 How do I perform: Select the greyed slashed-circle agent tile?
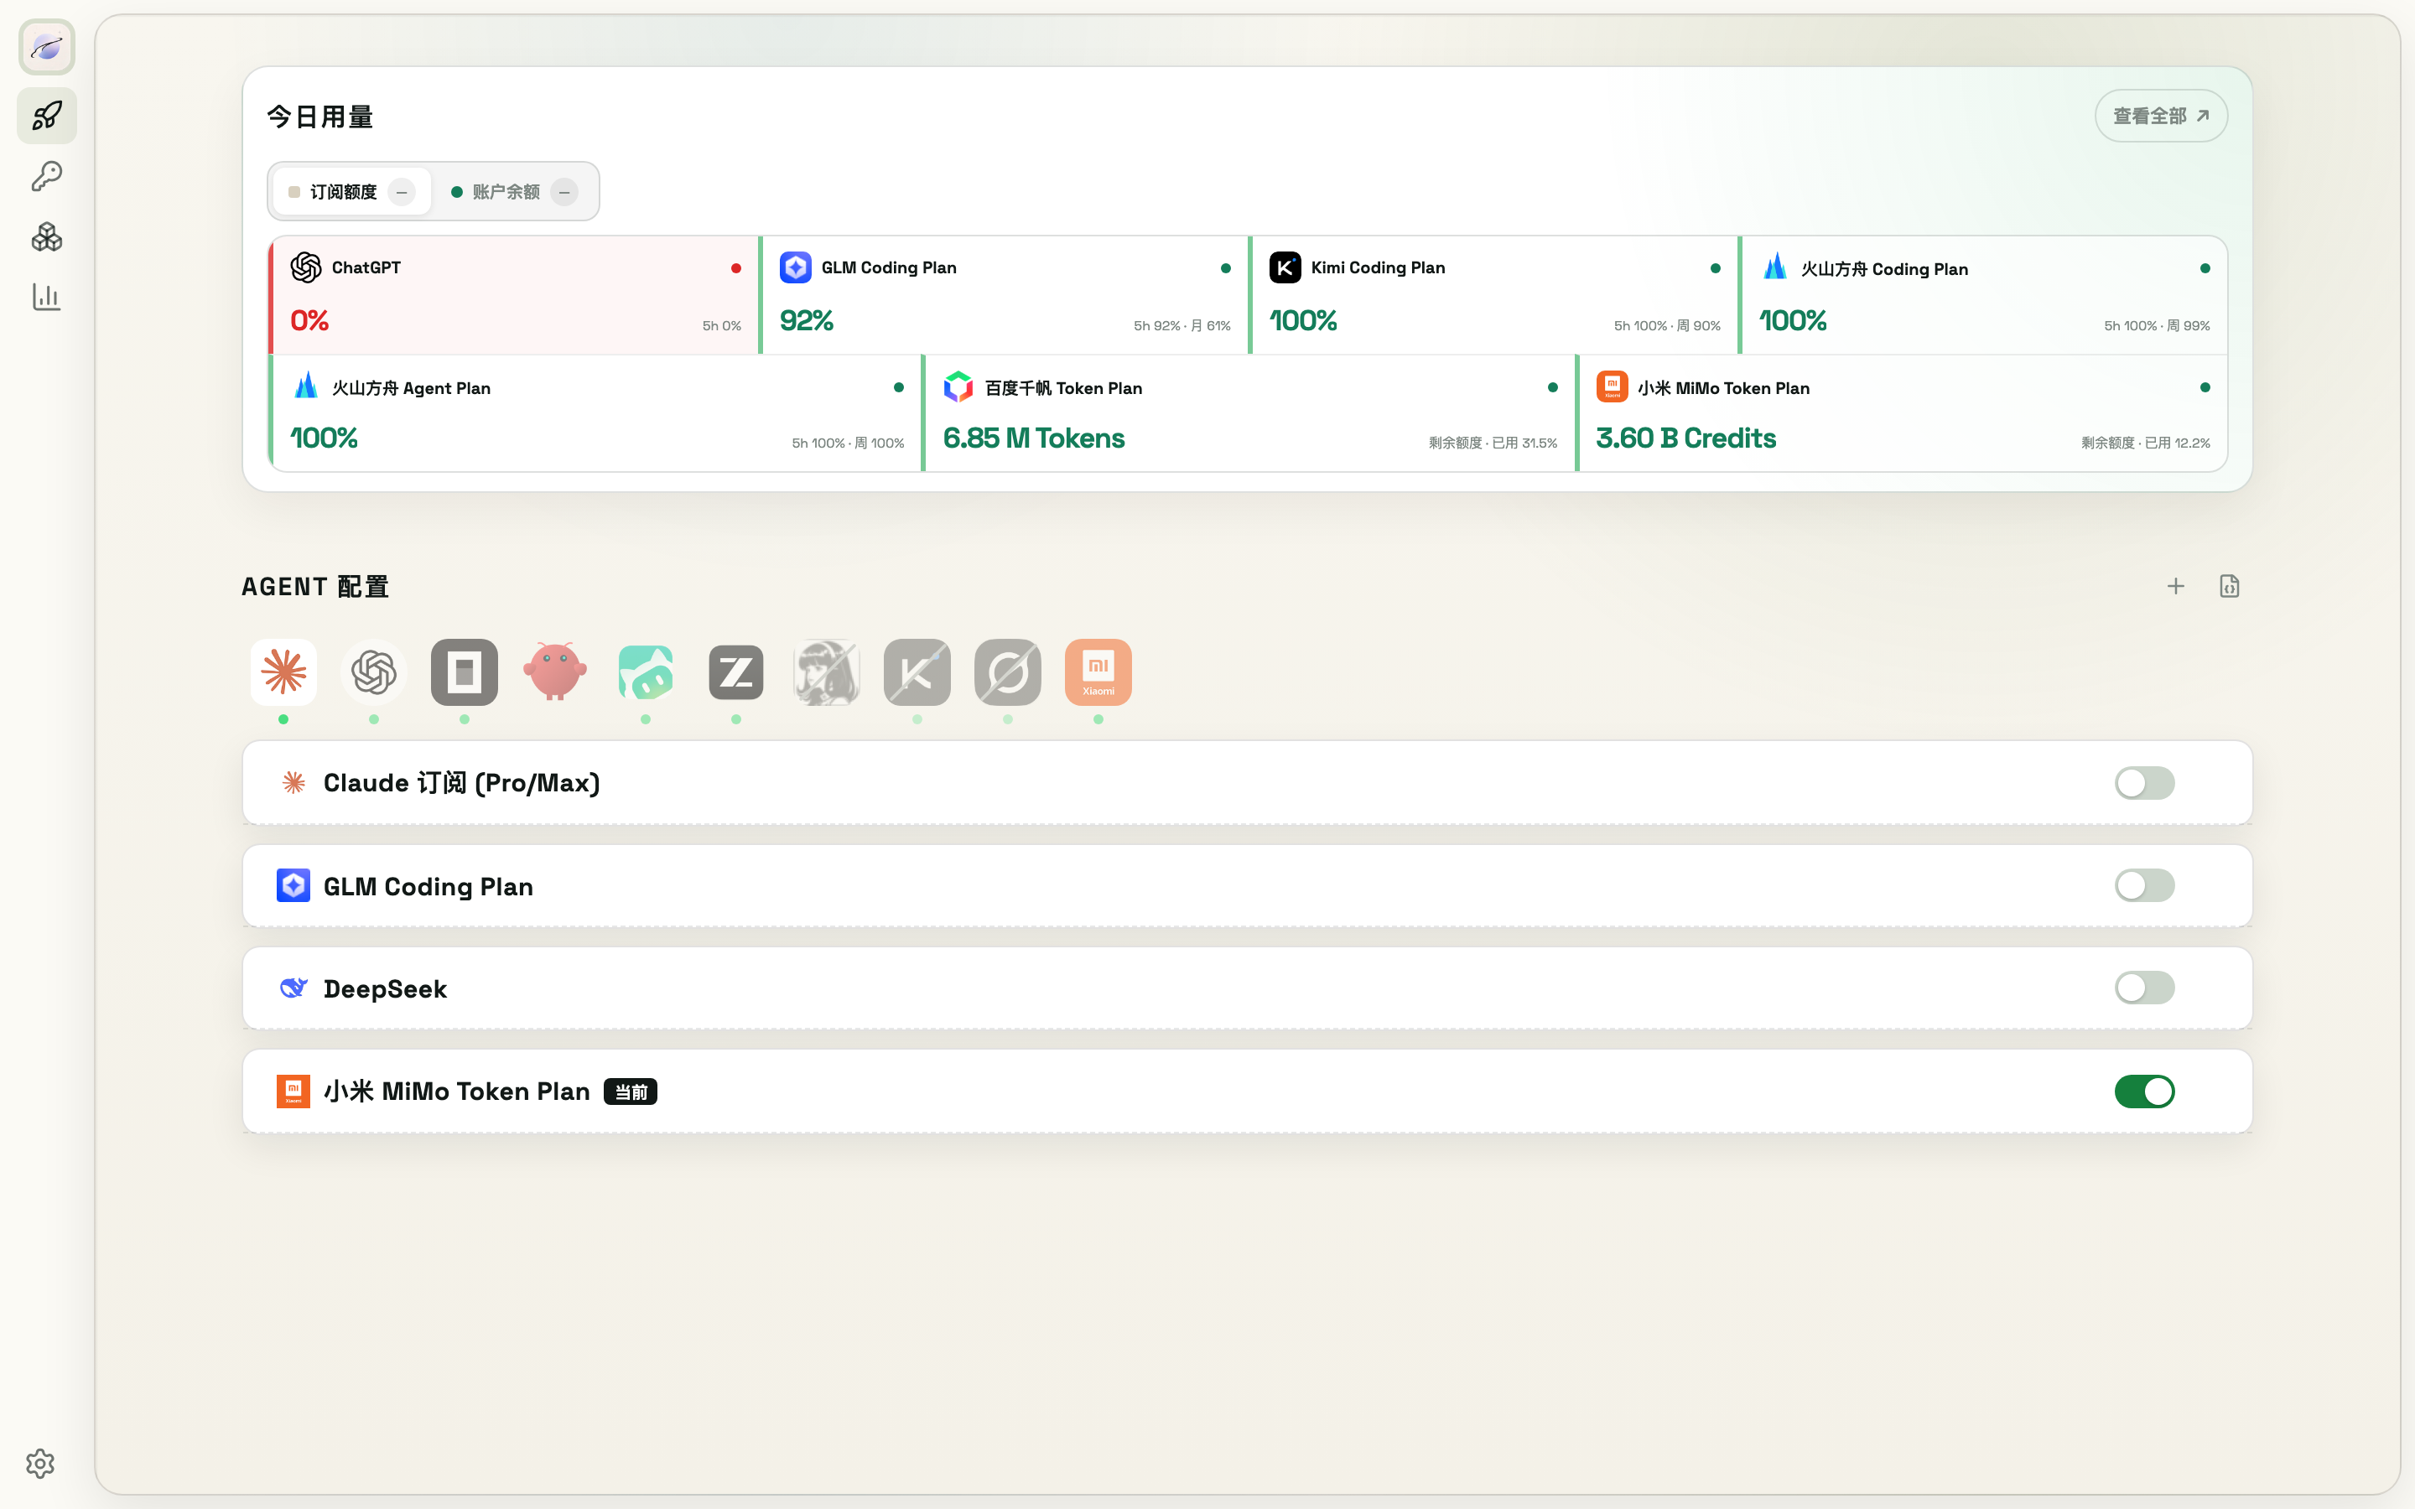tap(1008, 672)
